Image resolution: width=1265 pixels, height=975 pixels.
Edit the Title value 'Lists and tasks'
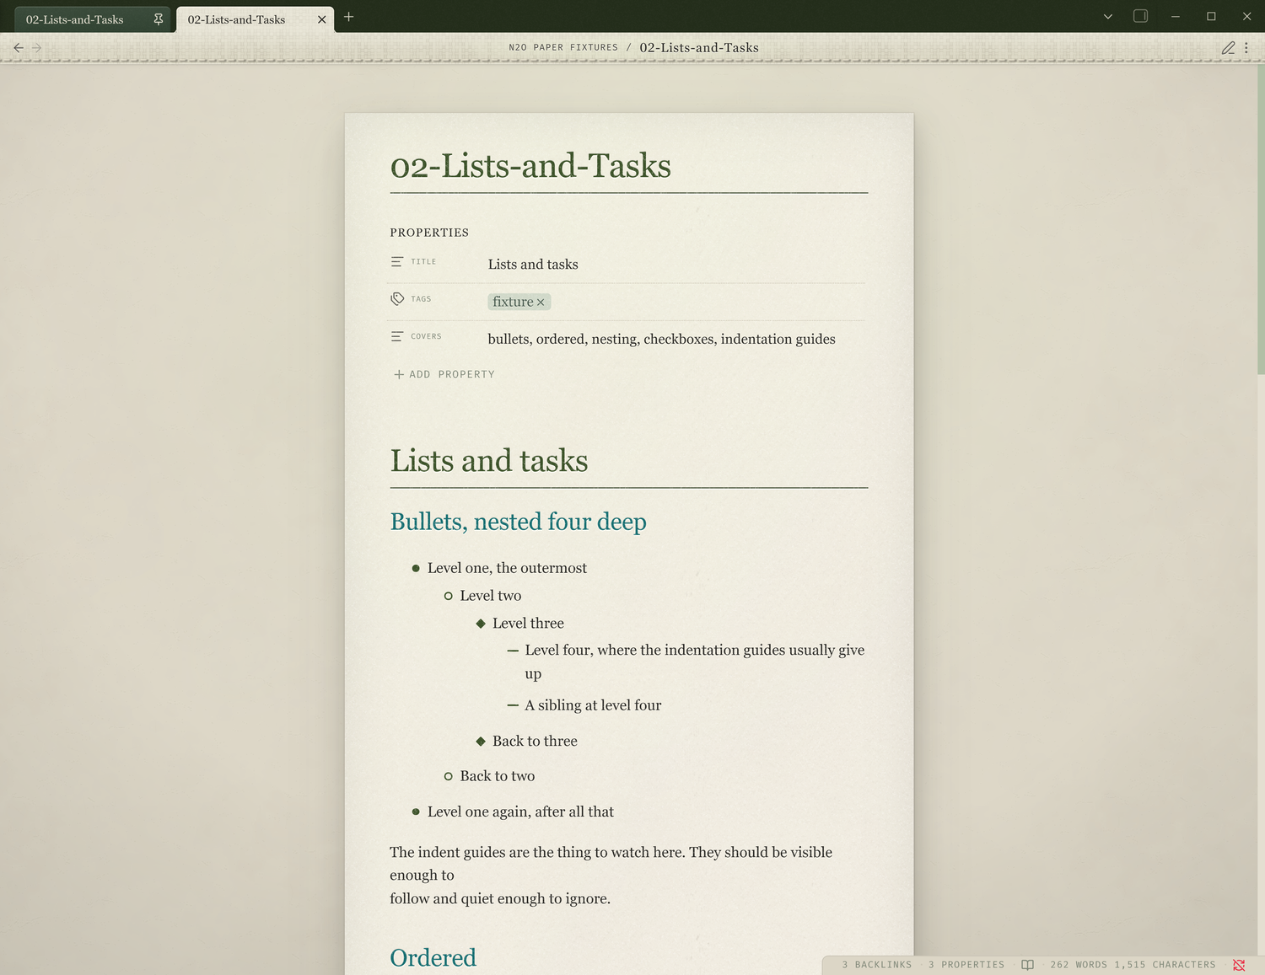coord(533,265)
